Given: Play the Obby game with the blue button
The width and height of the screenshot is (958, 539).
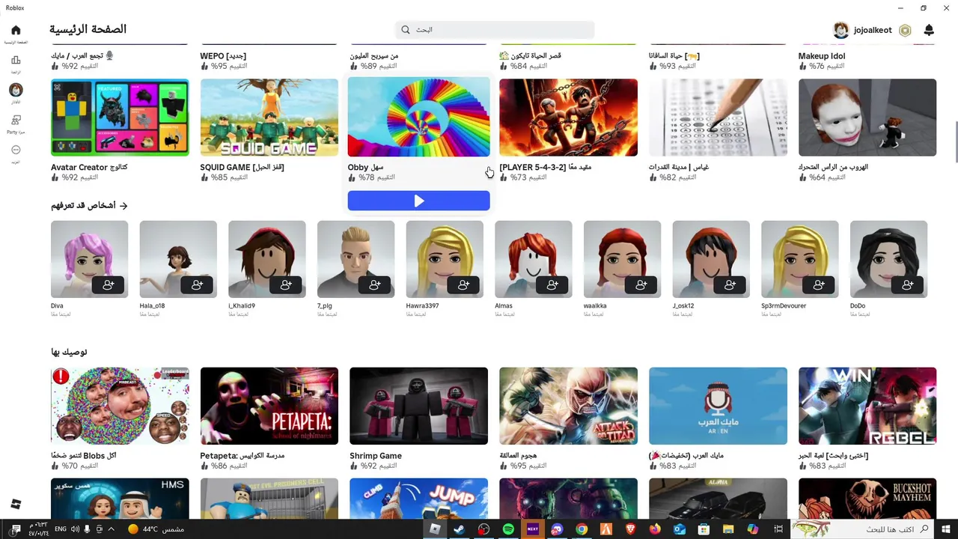Looking at the screenshot, I should coord(418,201).
